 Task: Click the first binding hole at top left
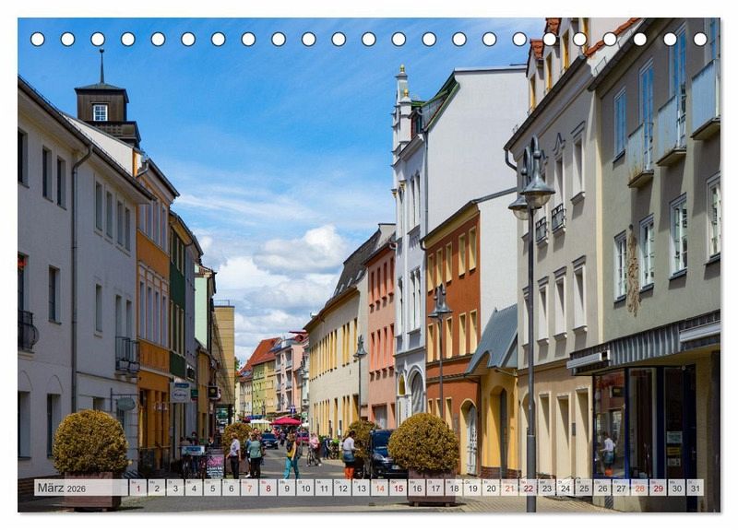point(38,40)
